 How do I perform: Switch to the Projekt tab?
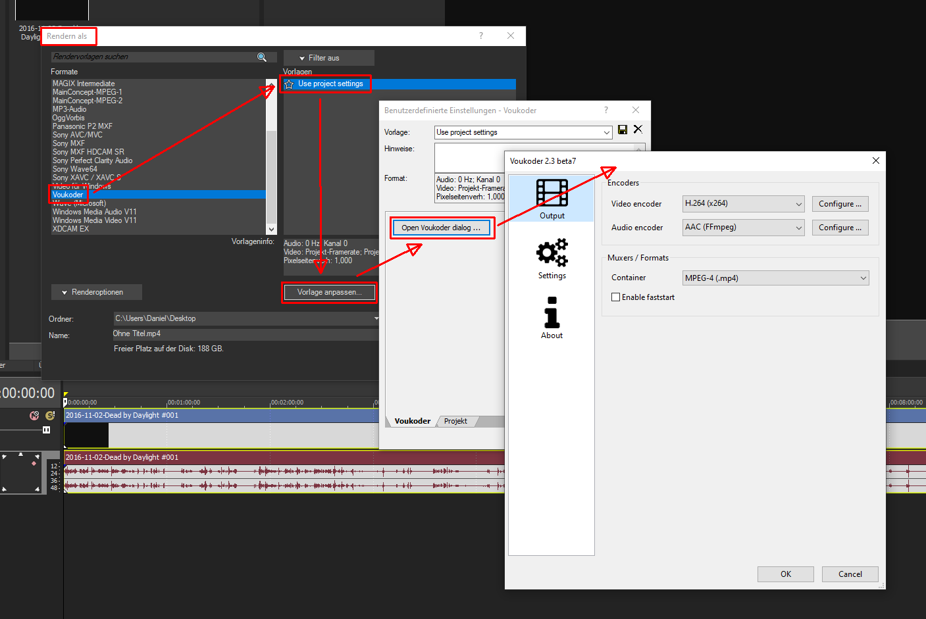(455, 421)
